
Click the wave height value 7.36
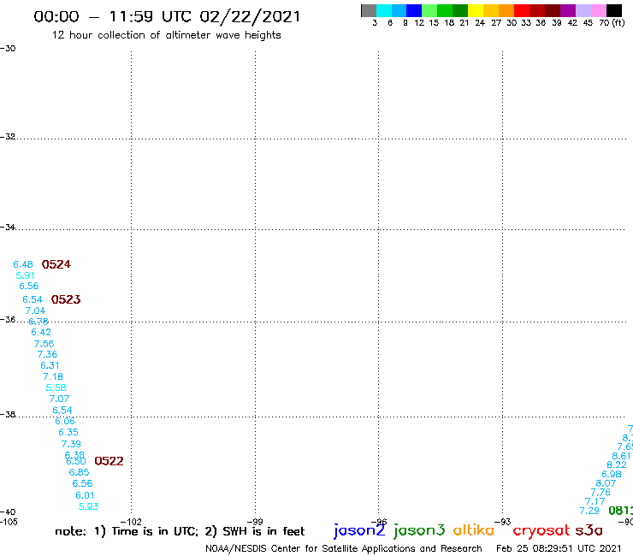coord(47,354)
